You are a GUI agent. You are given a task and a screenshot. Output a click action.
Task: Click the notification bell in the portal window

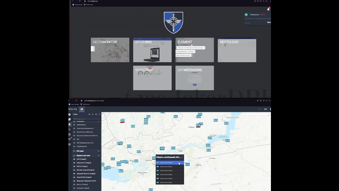click(268, 9)
